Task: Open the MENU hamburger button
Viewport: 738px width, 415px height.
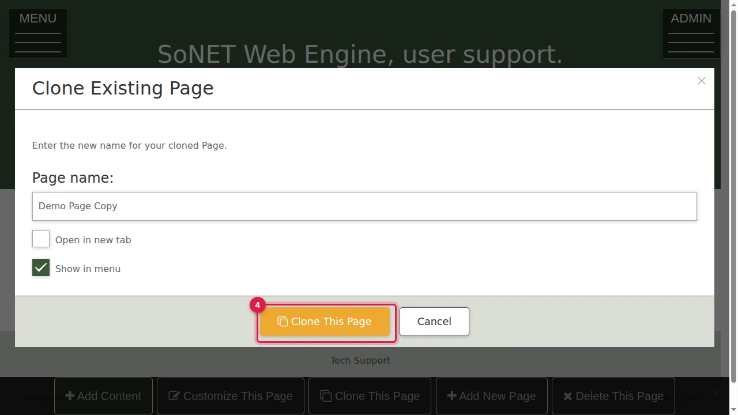Action: click(x=38, y=33)
